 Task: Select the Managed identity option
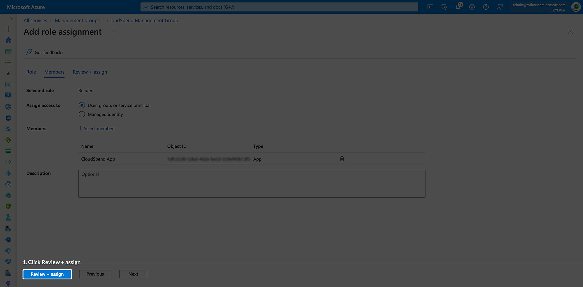click(x=82, y=114)
